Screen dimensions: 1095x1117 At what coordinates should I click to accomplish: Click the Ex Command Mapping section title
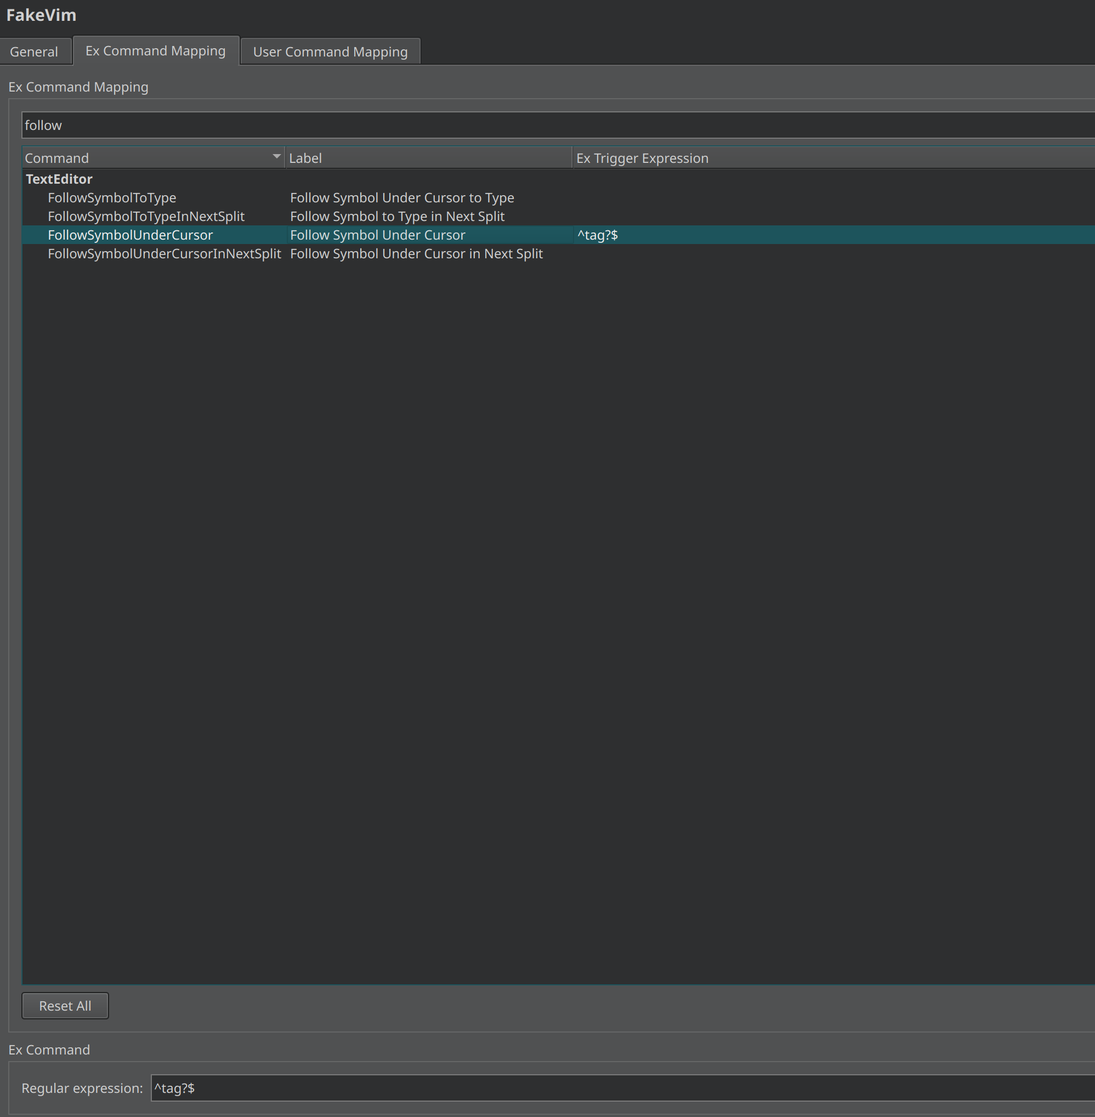coord(79,86)
